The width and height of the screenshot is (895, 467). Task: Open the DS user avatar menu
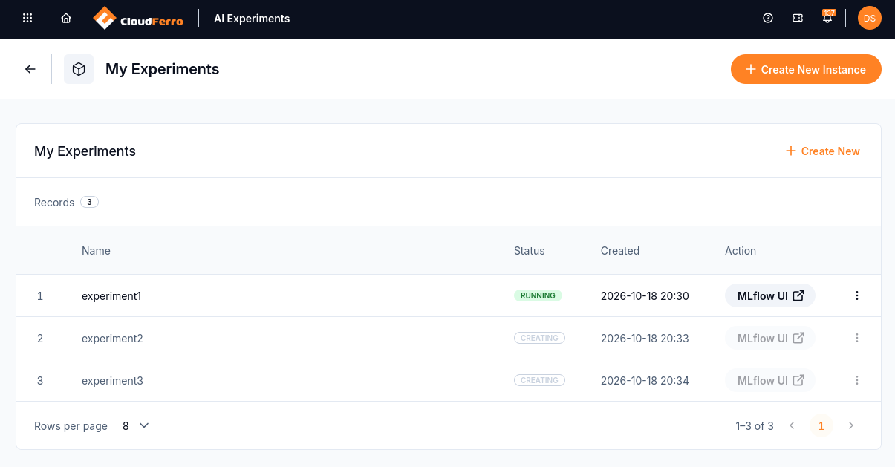[x=870, y=19]
